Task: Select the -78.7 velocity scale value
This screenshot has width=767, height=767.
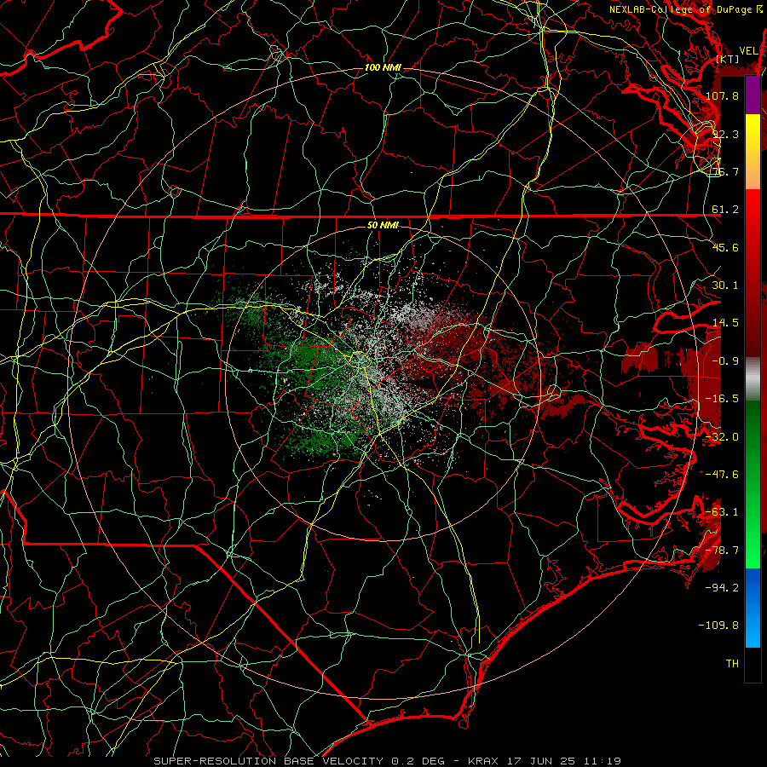Action: (x=722, y=551)
